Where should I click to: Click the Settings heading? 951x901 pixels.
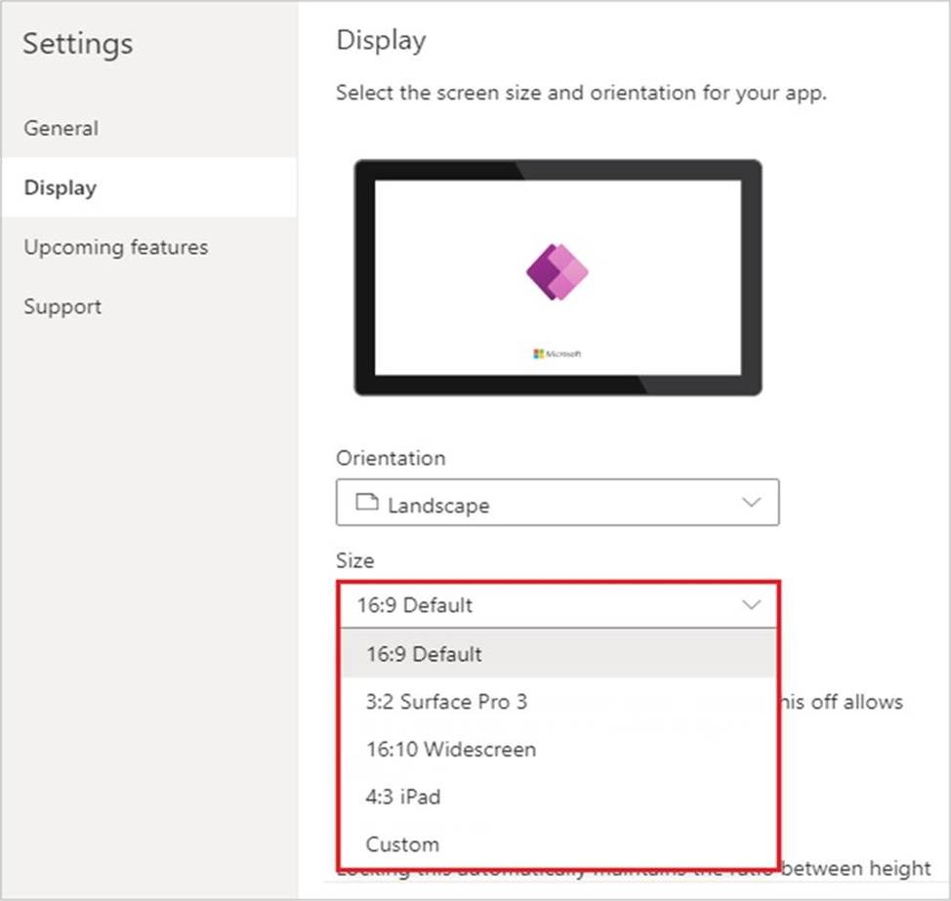[x=78, y=44]
